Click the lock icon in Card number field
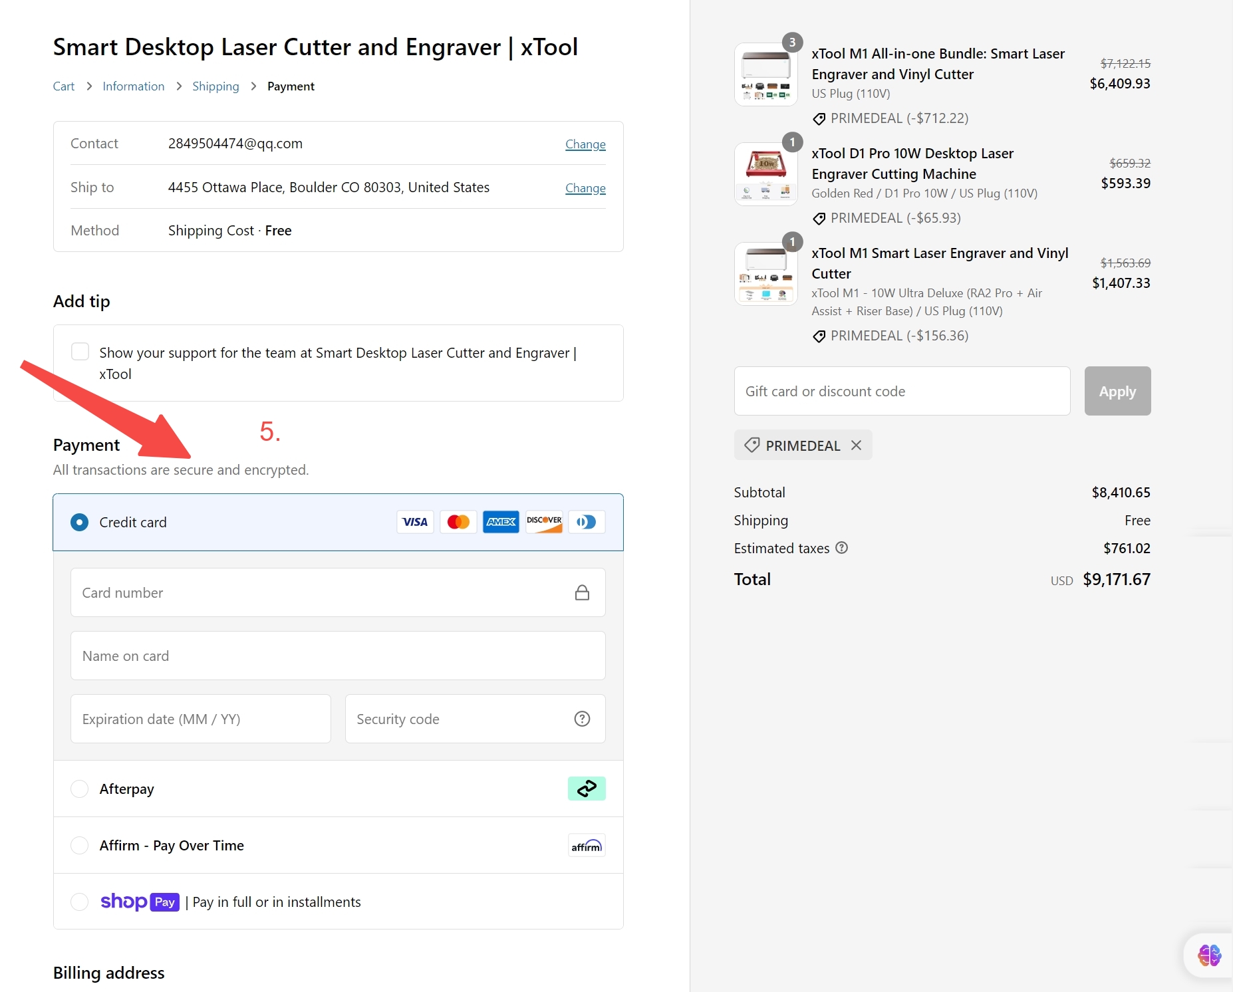Screen dimensions: 1233x992 582,592
